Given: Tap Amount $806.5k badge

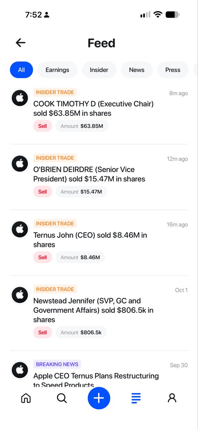Looking at the screenshot, I should click(81, 332).
